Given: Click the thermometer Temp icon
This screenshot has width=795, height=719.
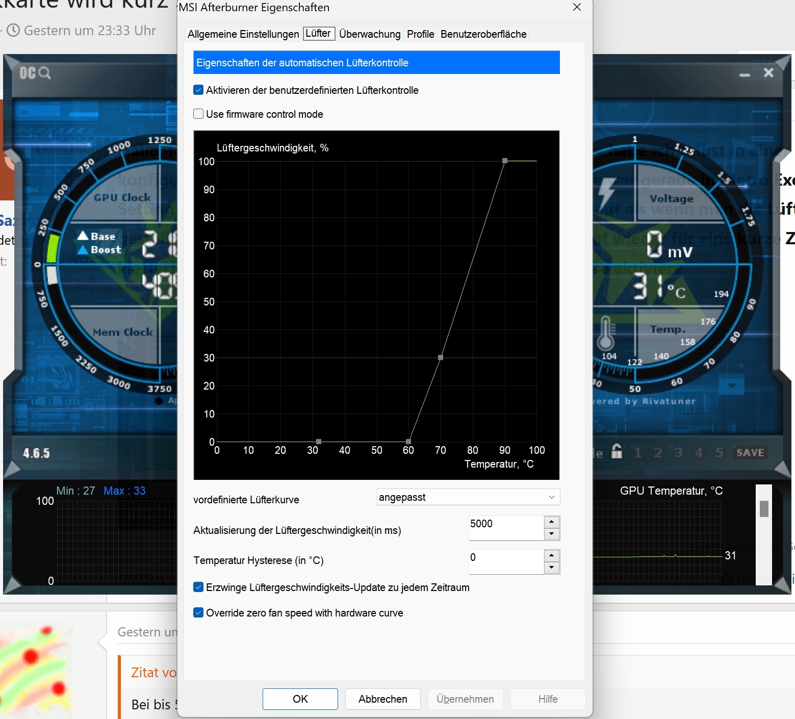Looking at the screenshot, I should click(x=605, y=333).
